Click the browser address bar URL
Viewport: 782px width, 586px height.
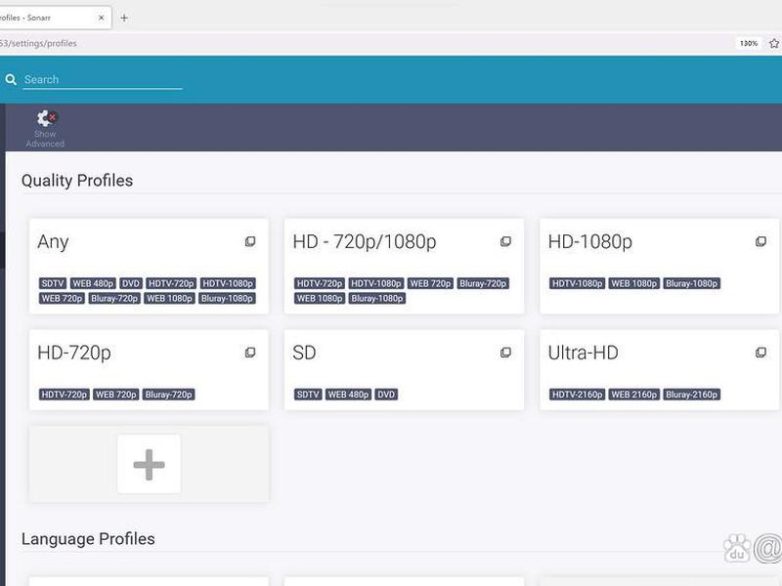pyautogui.click(x=39, y=43)
